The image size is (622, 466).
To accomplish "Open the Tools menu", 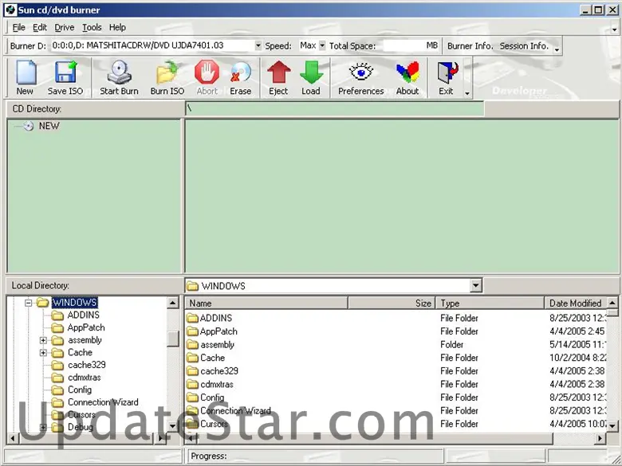I will click(x=92, y=27).
